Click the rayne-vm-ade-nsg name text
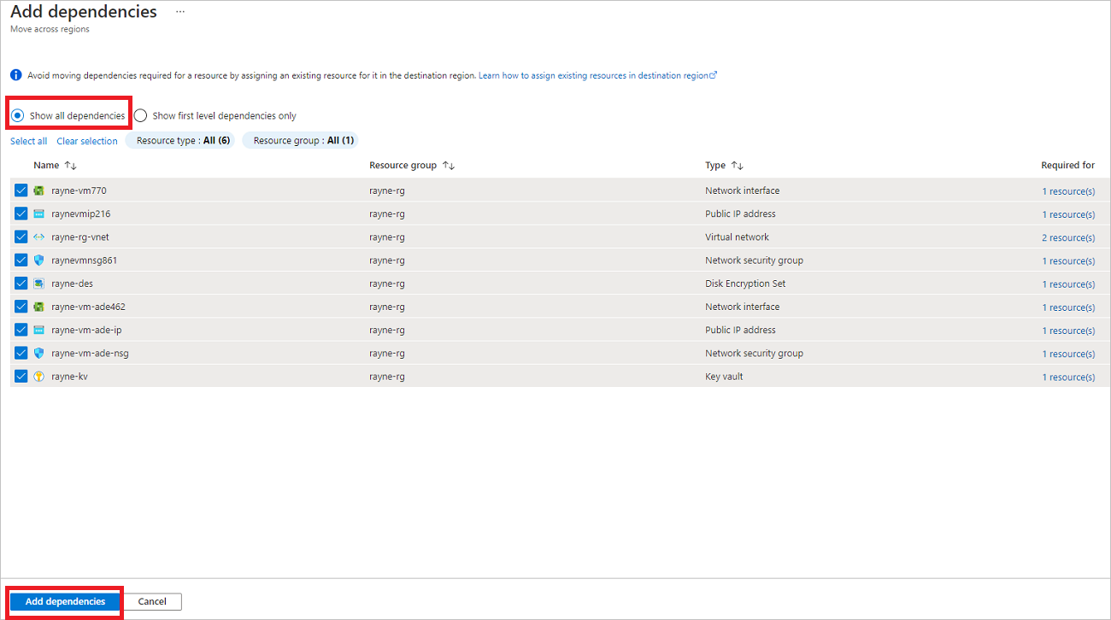 point(90,353)
